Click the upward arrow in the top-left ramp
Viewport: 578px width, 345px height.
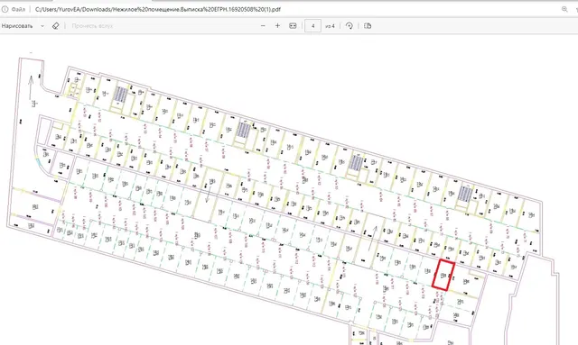click(31, 88)
